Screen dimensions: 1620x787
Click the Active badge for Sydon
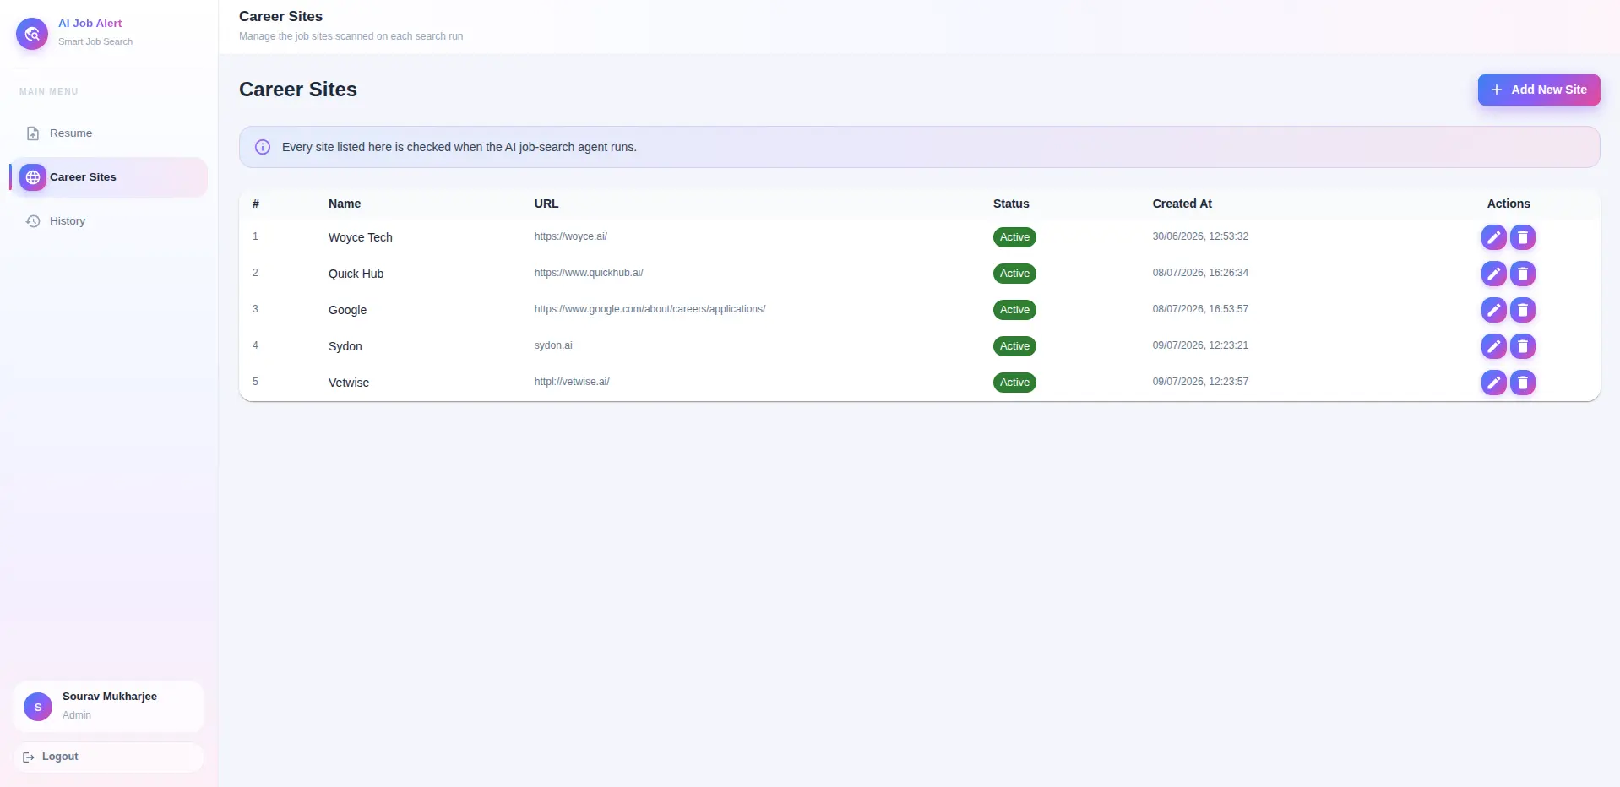point(1014,346)
